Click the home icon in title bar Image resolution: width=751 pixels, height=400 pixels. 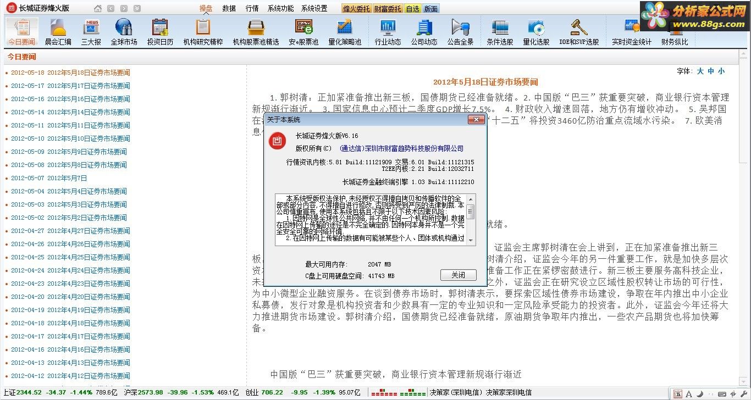(x=98, y=8)
